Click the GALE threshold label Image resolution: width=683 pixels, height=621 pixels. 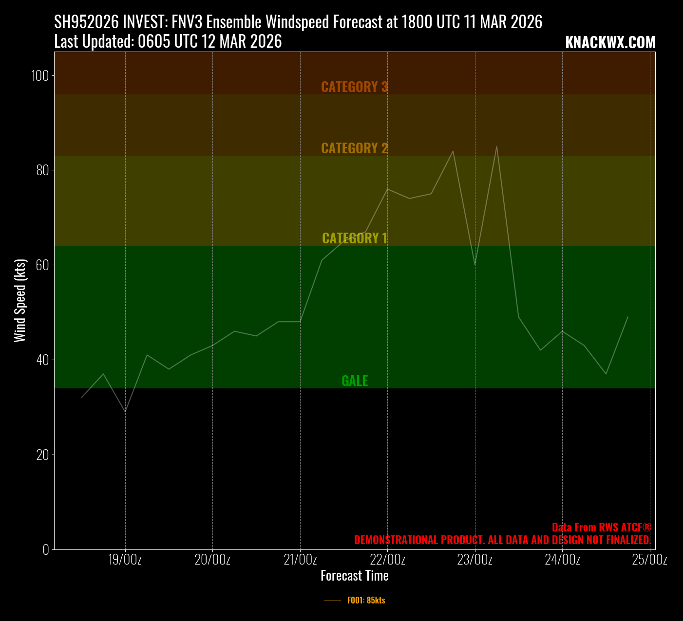coord(354,381)
